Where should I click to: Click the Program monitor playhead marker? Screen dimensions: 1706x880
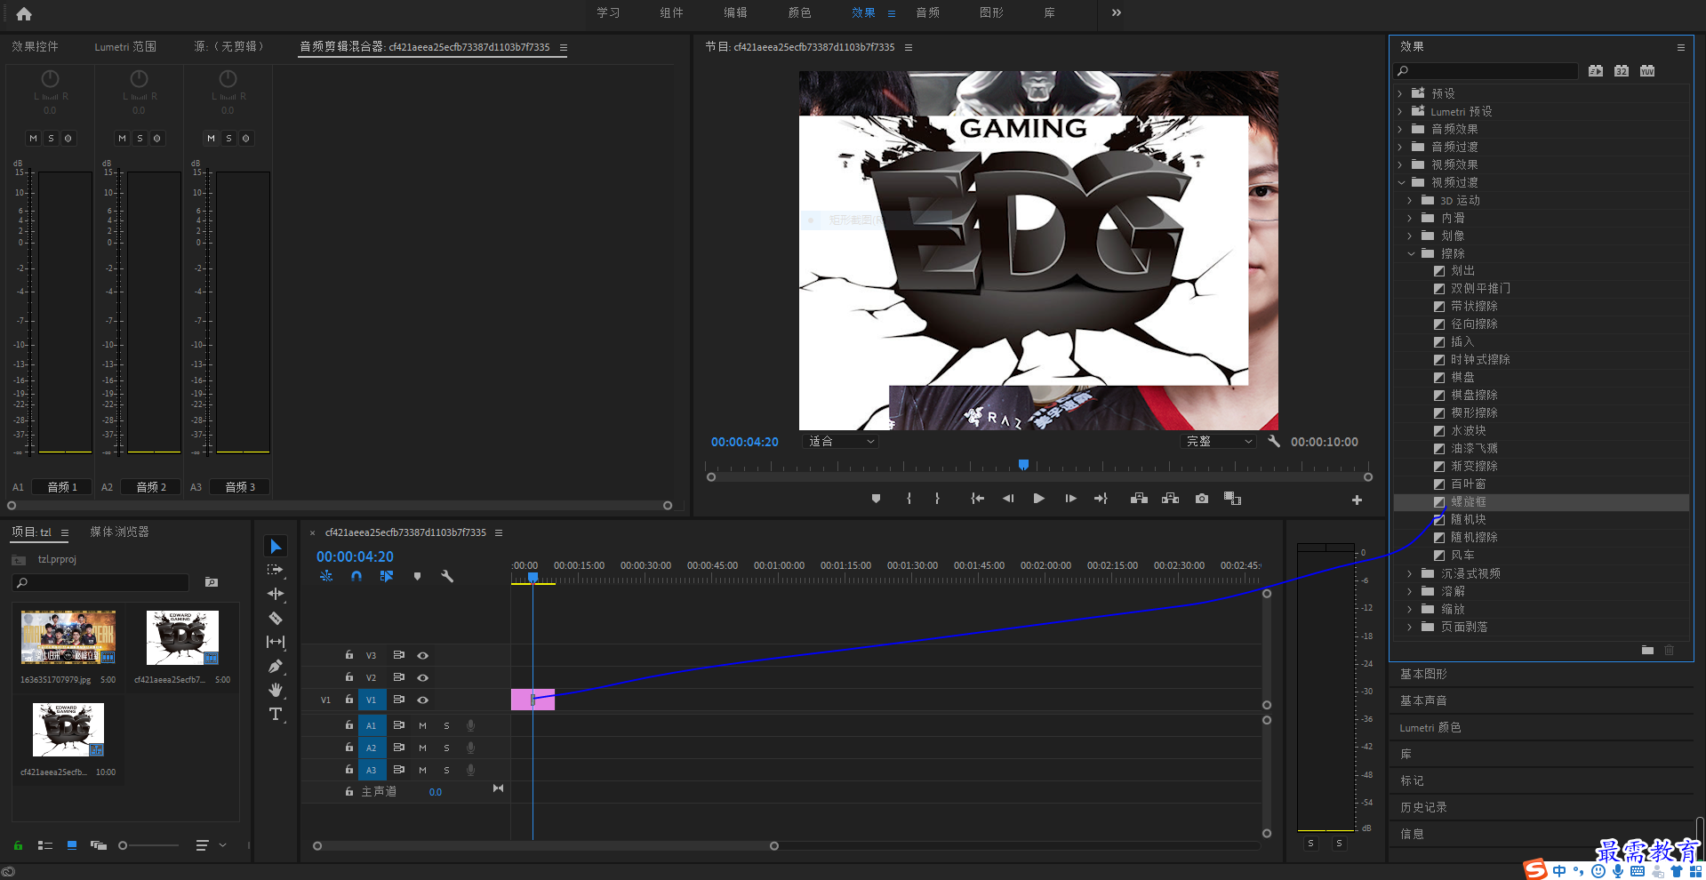click(x=1023, y=465)
